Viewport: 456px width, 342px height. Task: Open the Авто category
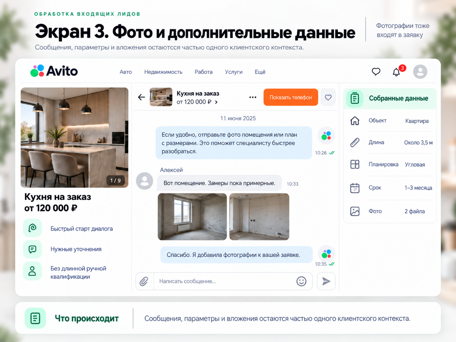(x=126, y=72)
